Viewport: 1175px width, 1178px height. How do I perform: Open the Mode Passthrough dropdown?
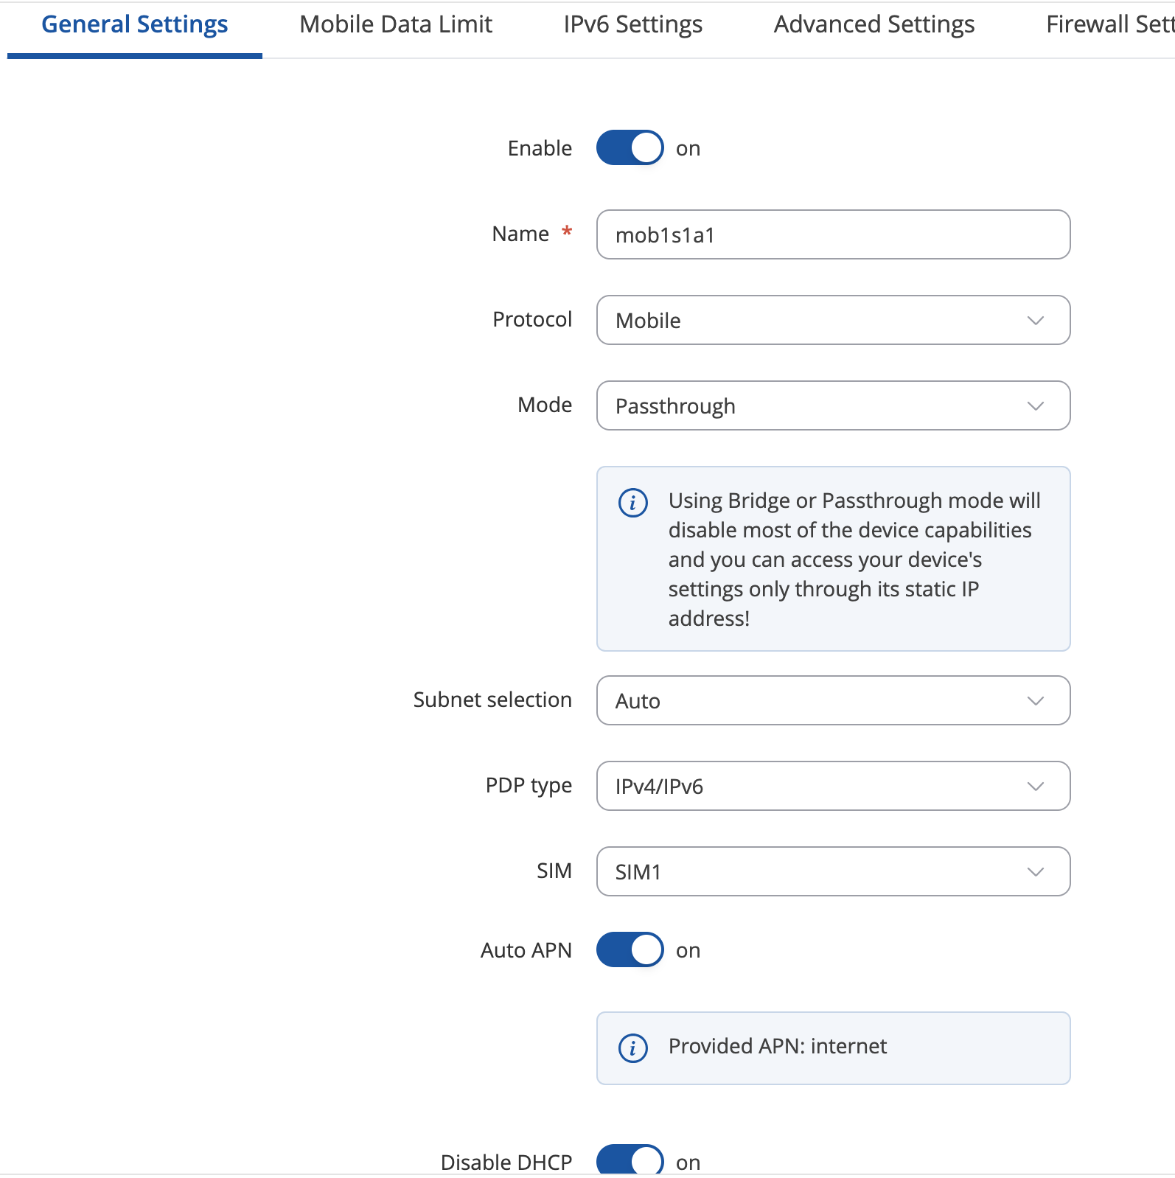[x=833, y=405]
